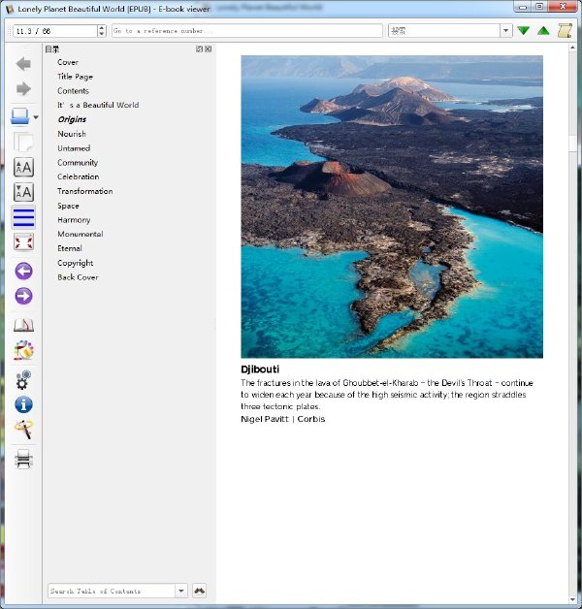Select Cover in table of contents
The height and width of the screenshot is (609, 582).
tap(68, 62)
